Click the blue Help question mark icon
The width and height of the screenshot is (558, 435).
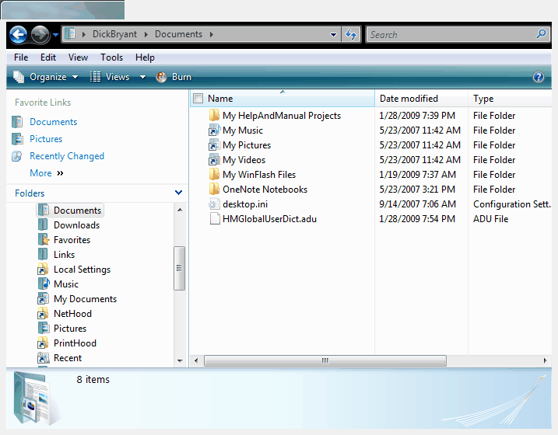(x=538, y=77)
